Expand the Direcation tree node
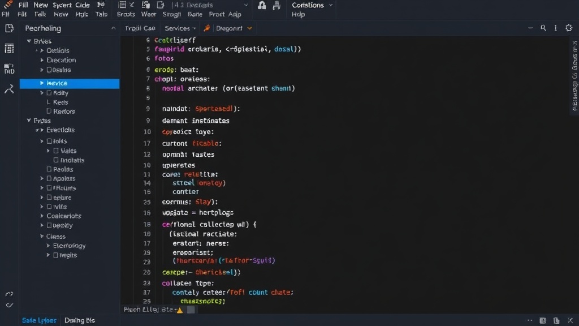Image resolution: width=579 pixels, height=326 pixels. click(42, 60)
